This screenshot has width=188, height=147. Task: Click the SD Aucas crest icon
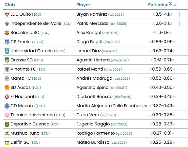pos(7,88)
